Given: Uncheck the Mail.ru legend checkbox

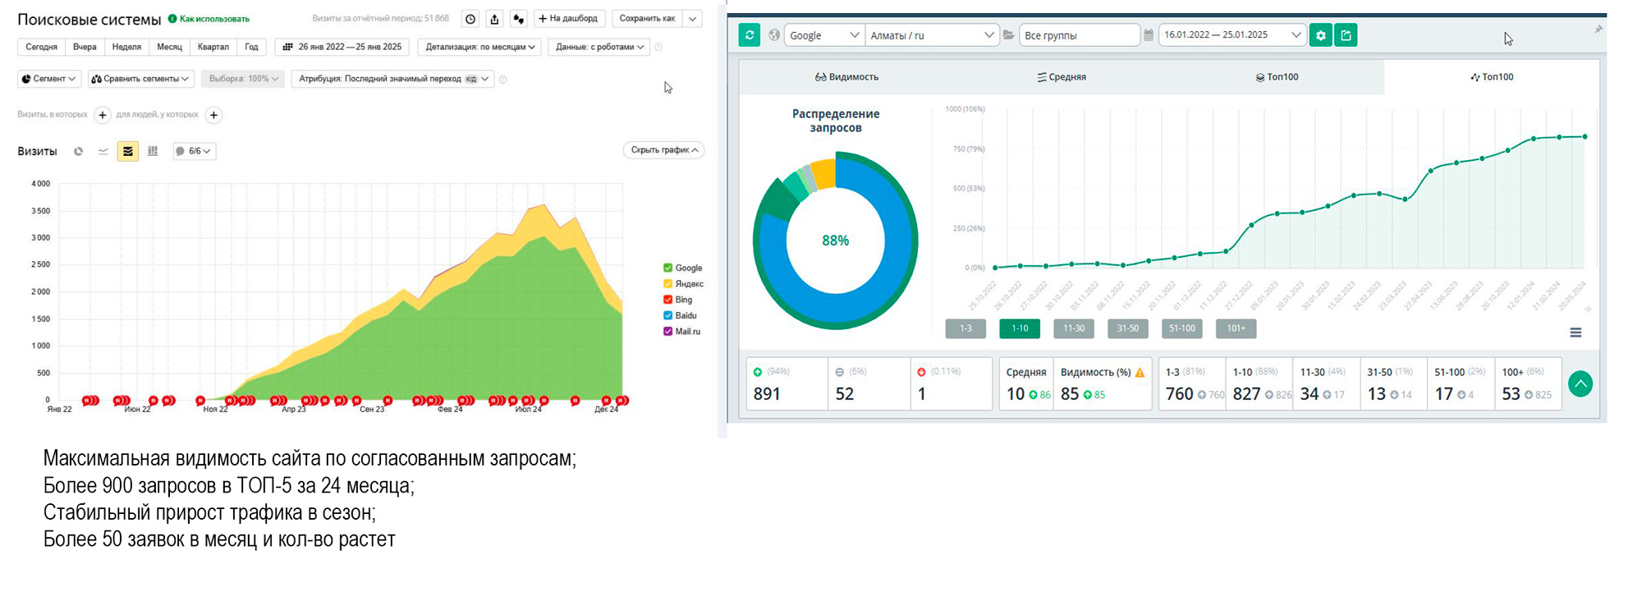Looking at the screenshot, I should coord(667,332).
